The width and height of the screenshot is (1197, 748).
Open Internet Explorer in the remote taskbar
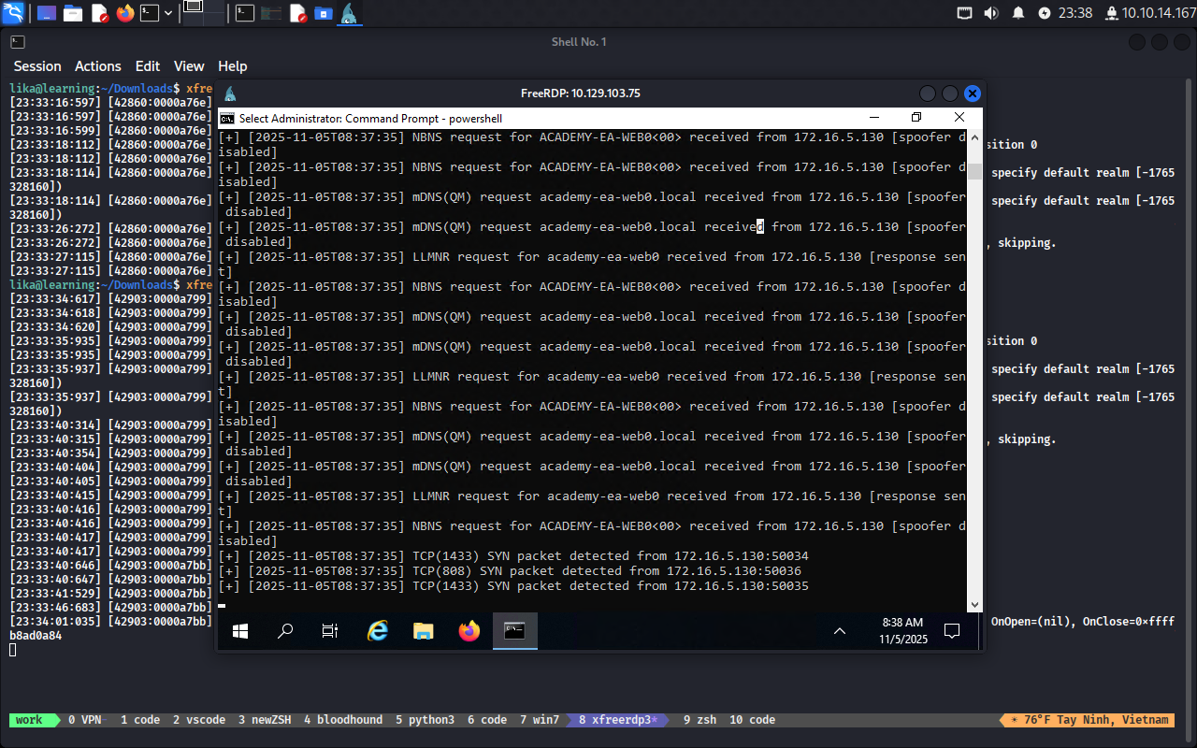378,631
